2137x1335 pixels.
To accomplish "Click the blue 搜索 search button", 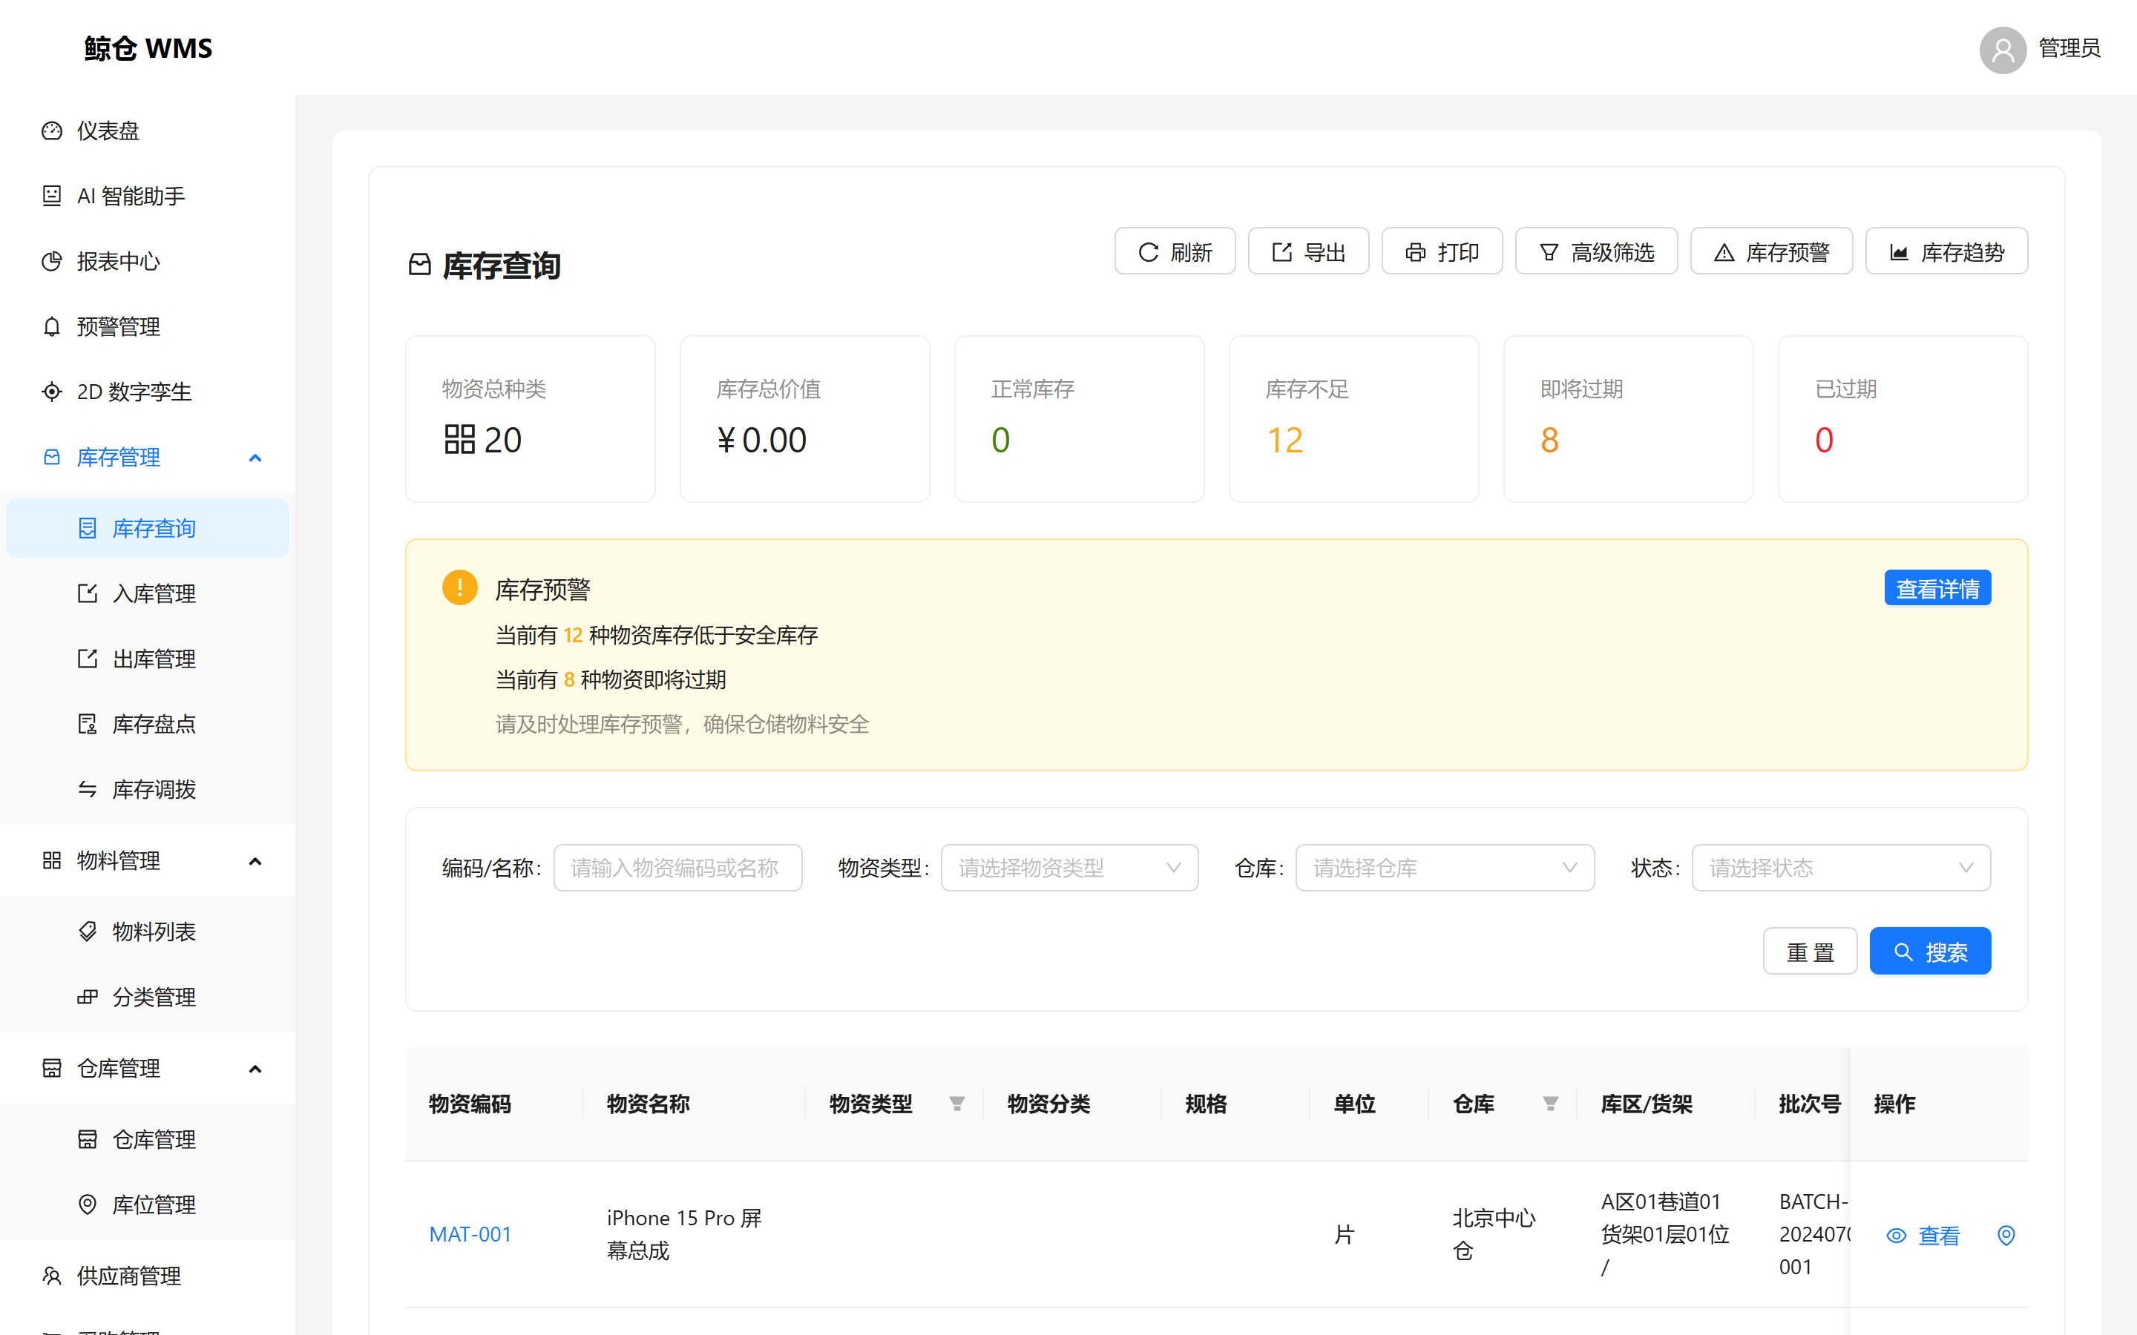I will pos(1929,951).
